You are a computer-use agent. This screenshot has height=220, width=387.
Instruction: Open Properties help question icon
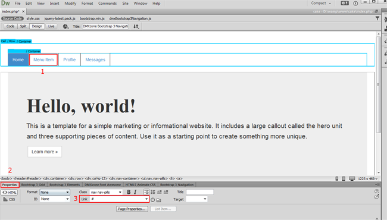pyautogui.click(x=377, y=191)
